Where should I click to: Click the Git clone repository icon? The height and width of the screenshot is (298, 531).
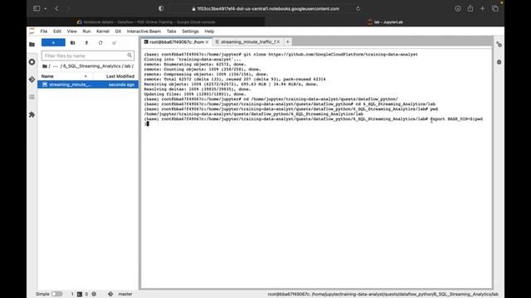click(x=114, y=43)
